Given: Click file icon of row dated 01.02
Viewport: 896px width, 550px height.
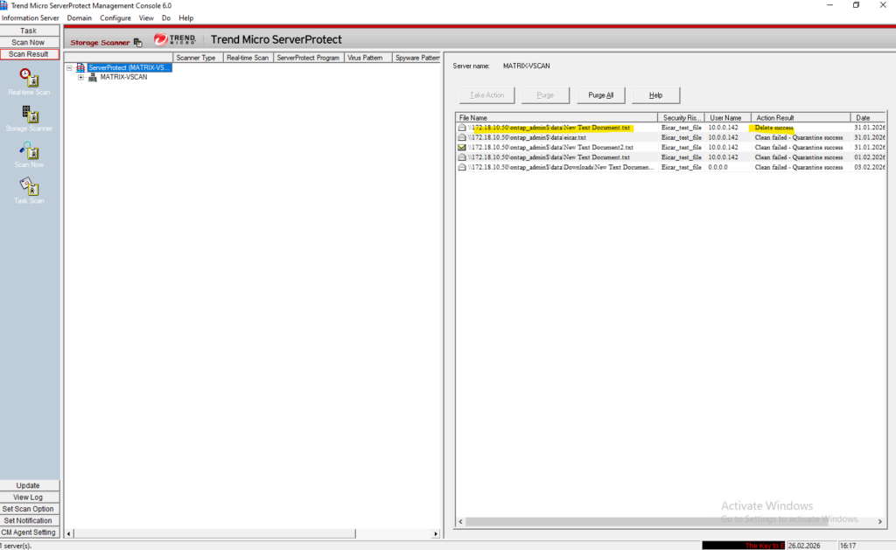Looking at the screenshot, I should pos(462,157).
